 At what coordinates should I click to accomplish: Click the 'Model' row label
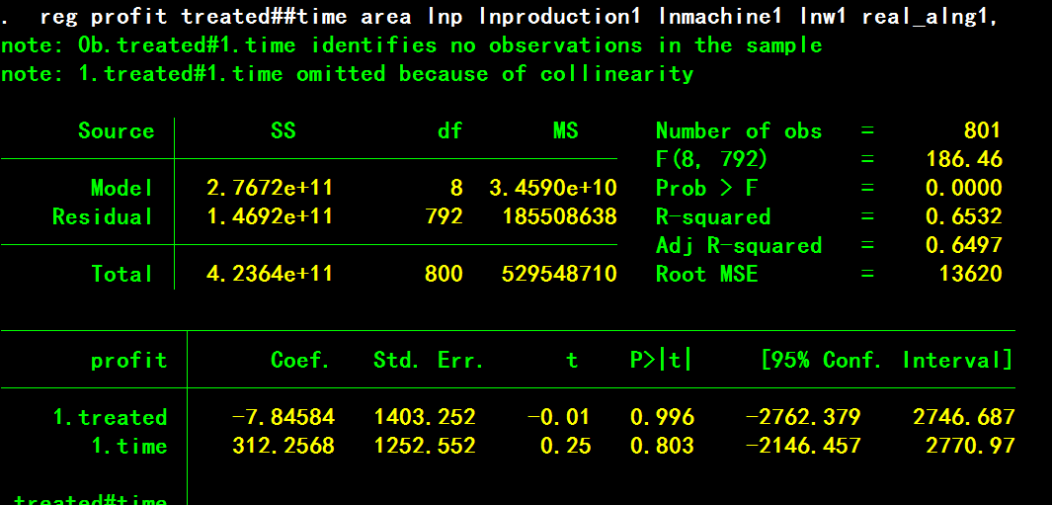point(121,188)
